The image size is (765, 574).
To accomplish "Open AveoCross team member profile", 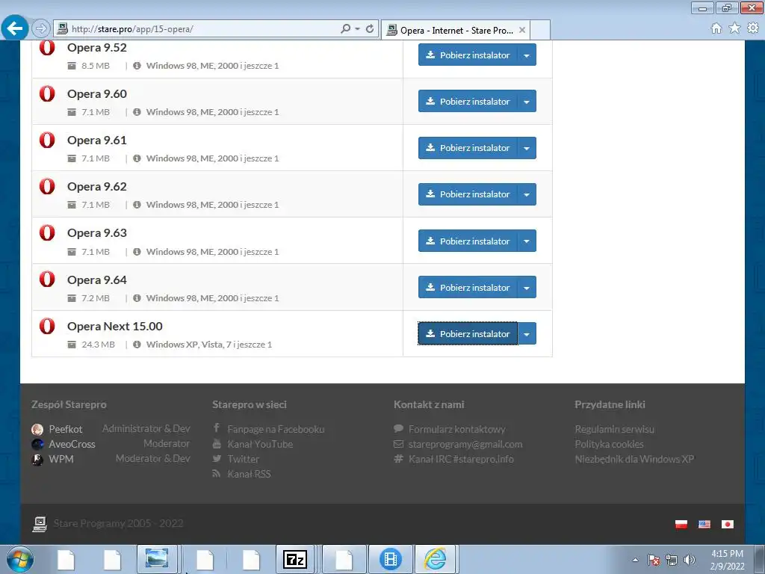I will click(x=72, y=444).
